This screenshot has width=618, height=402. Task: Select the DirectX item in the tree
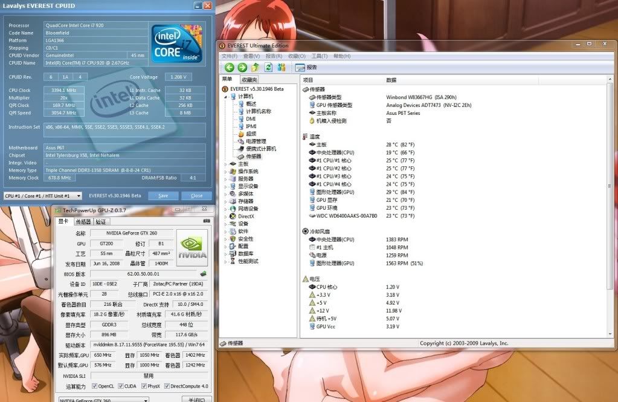[246, 216]
